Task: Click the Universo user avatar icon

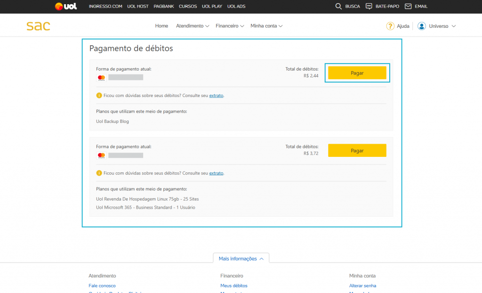Action: tap(421, 26)
